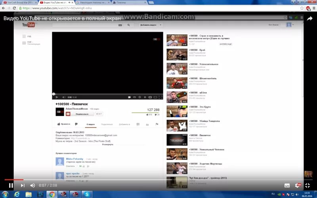Toggle subtitles in the player
317x198 pixels.
[287, 185]
